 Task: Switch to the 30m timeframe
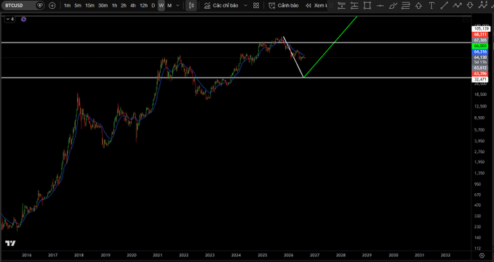[103, 5]
